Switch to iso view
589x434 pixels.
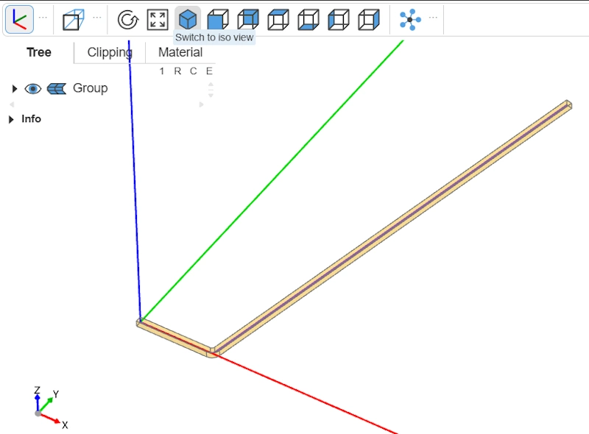[x=188, y=19]
